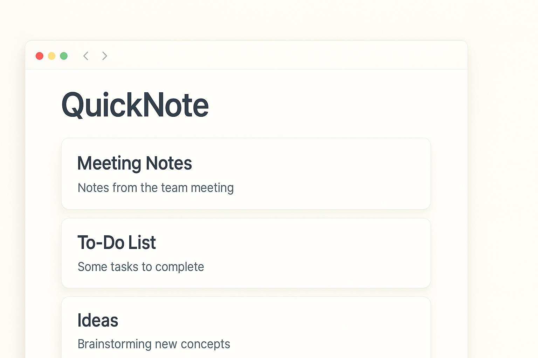Click the To-Do List title text
This screenshot has width=538, height=358.
pyautogui.click(x=117, y=242)
